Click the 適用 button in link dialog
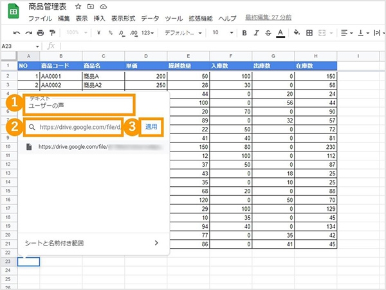Screen dimensions: 386x290 tap(151, 127)
